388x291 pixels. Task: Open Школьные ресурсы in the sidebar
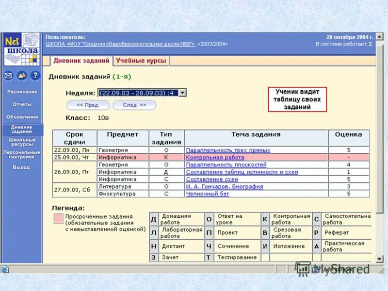coord(22,142)
